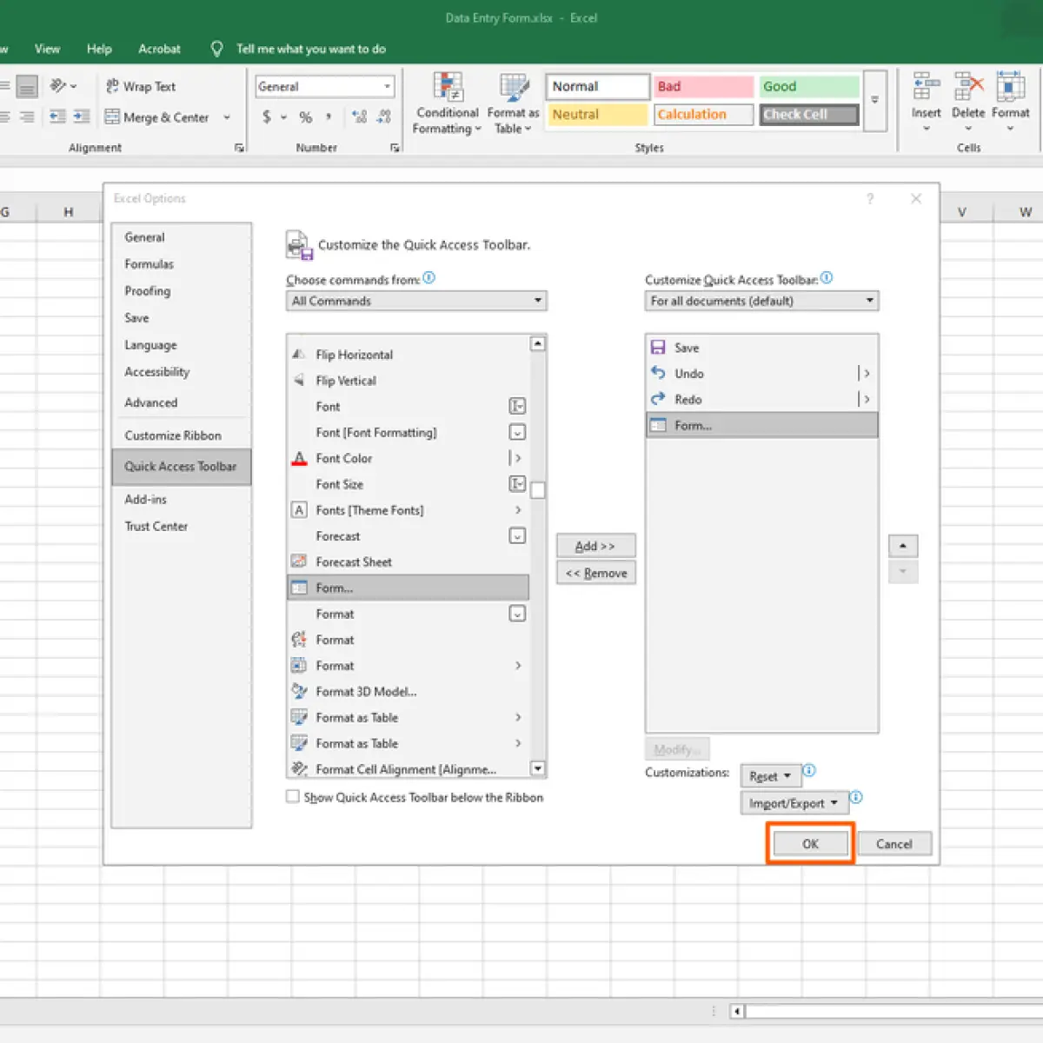Viewport: 1043px width, 1043px height.
Task: Select Format 3D Model... command
Action: (408, 692)
